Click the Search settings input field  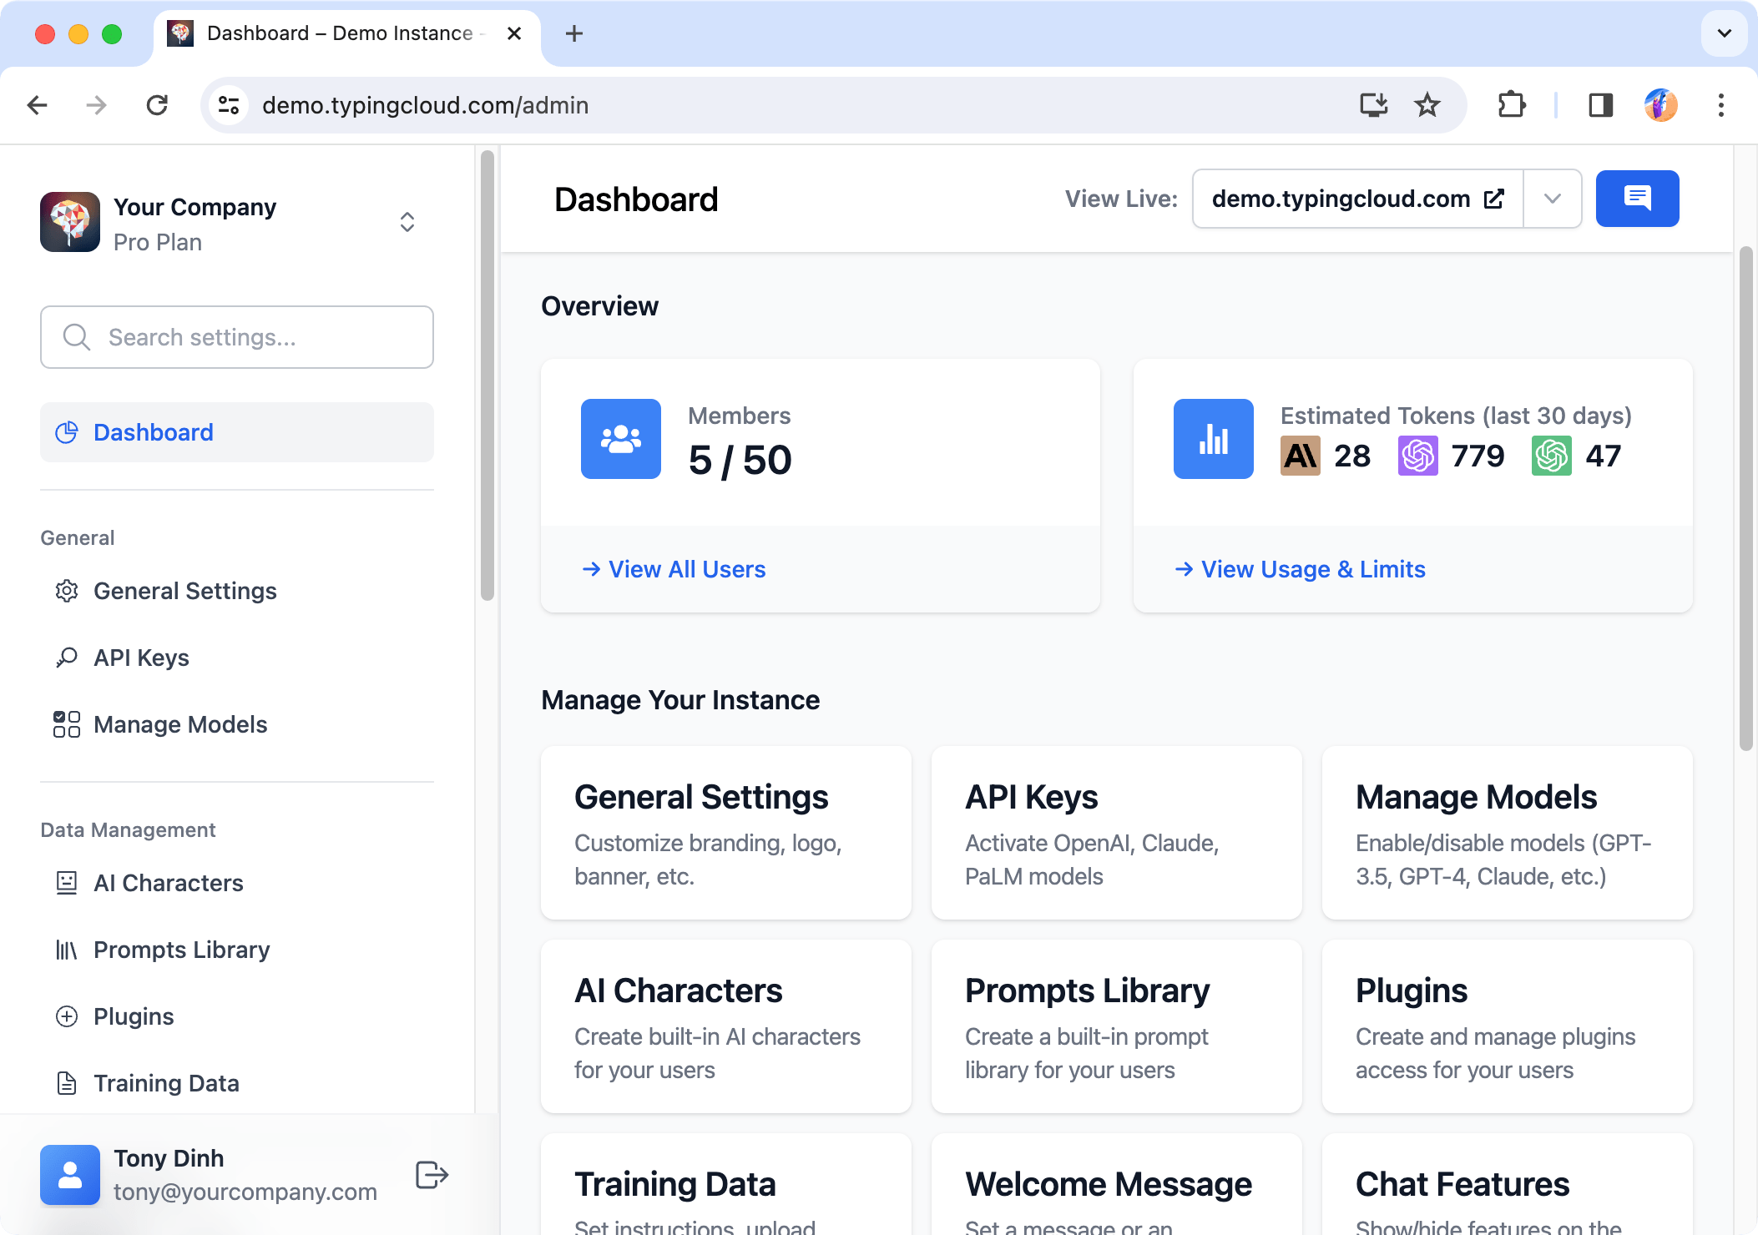click(x=237, y=337)
